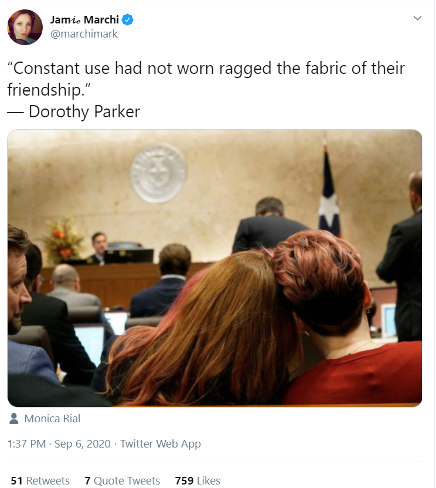436x488 pixels.
Task: Expand the tweet options chevron
Action: [417, 18]
